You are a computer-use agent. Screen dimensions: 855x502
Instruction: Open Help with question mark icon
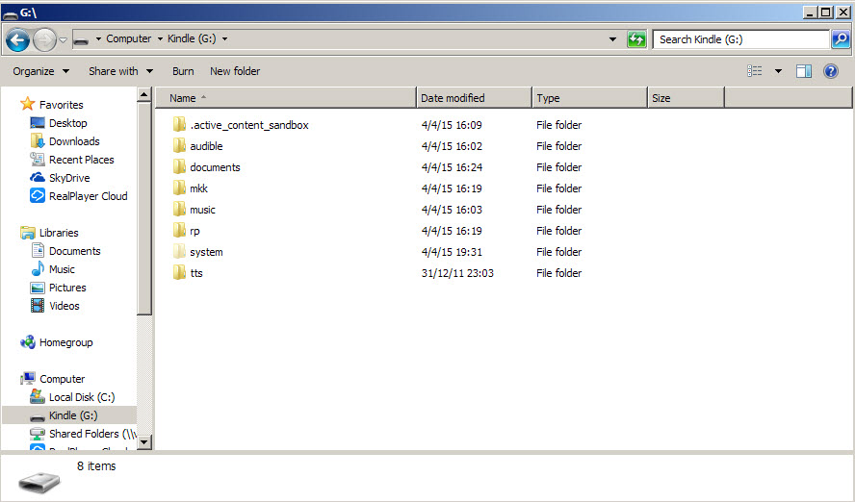tap(831, 71)
